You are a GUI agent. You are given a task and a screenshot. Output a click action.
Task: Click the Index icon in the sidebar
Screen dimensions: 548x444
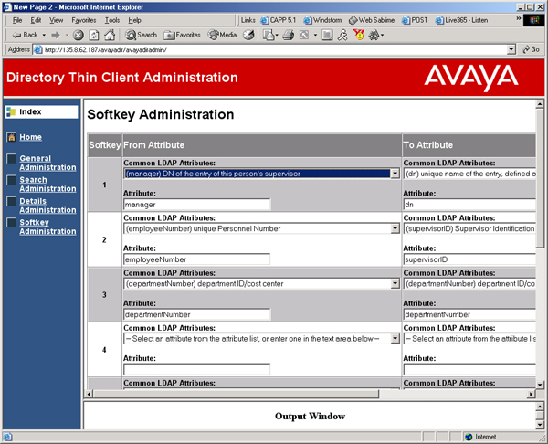[x=11, y=111]
